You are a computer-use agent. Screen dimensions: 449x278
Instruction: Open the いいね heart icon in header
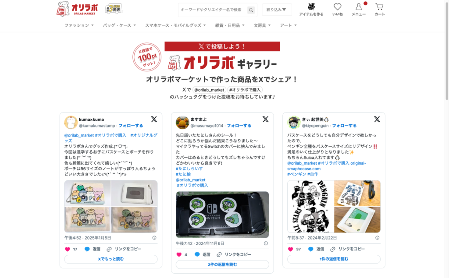pyautogui.click(x=337, y=7)
